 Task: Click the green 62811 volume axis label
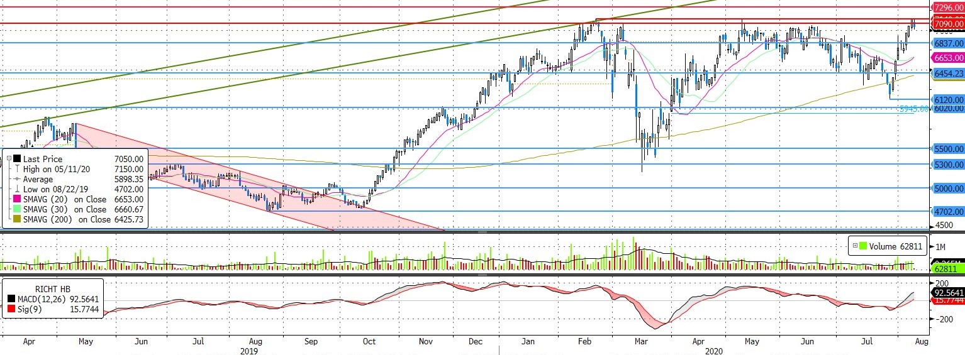pyautogui.click(x=948, y=269)
